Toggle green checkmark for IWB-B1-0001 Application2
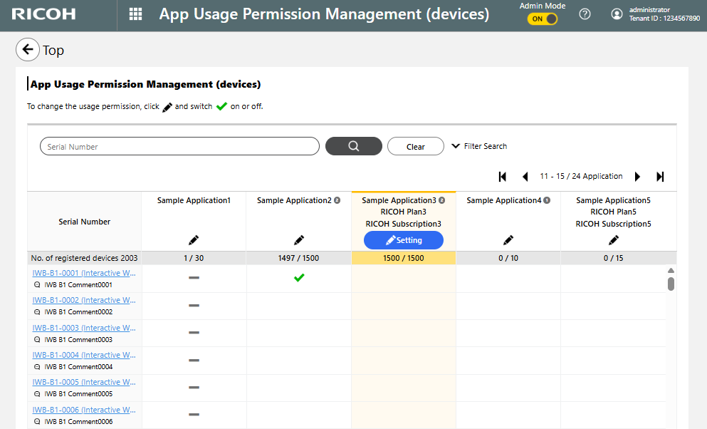Viewport: 707px width, 429px height. [299, 278]
